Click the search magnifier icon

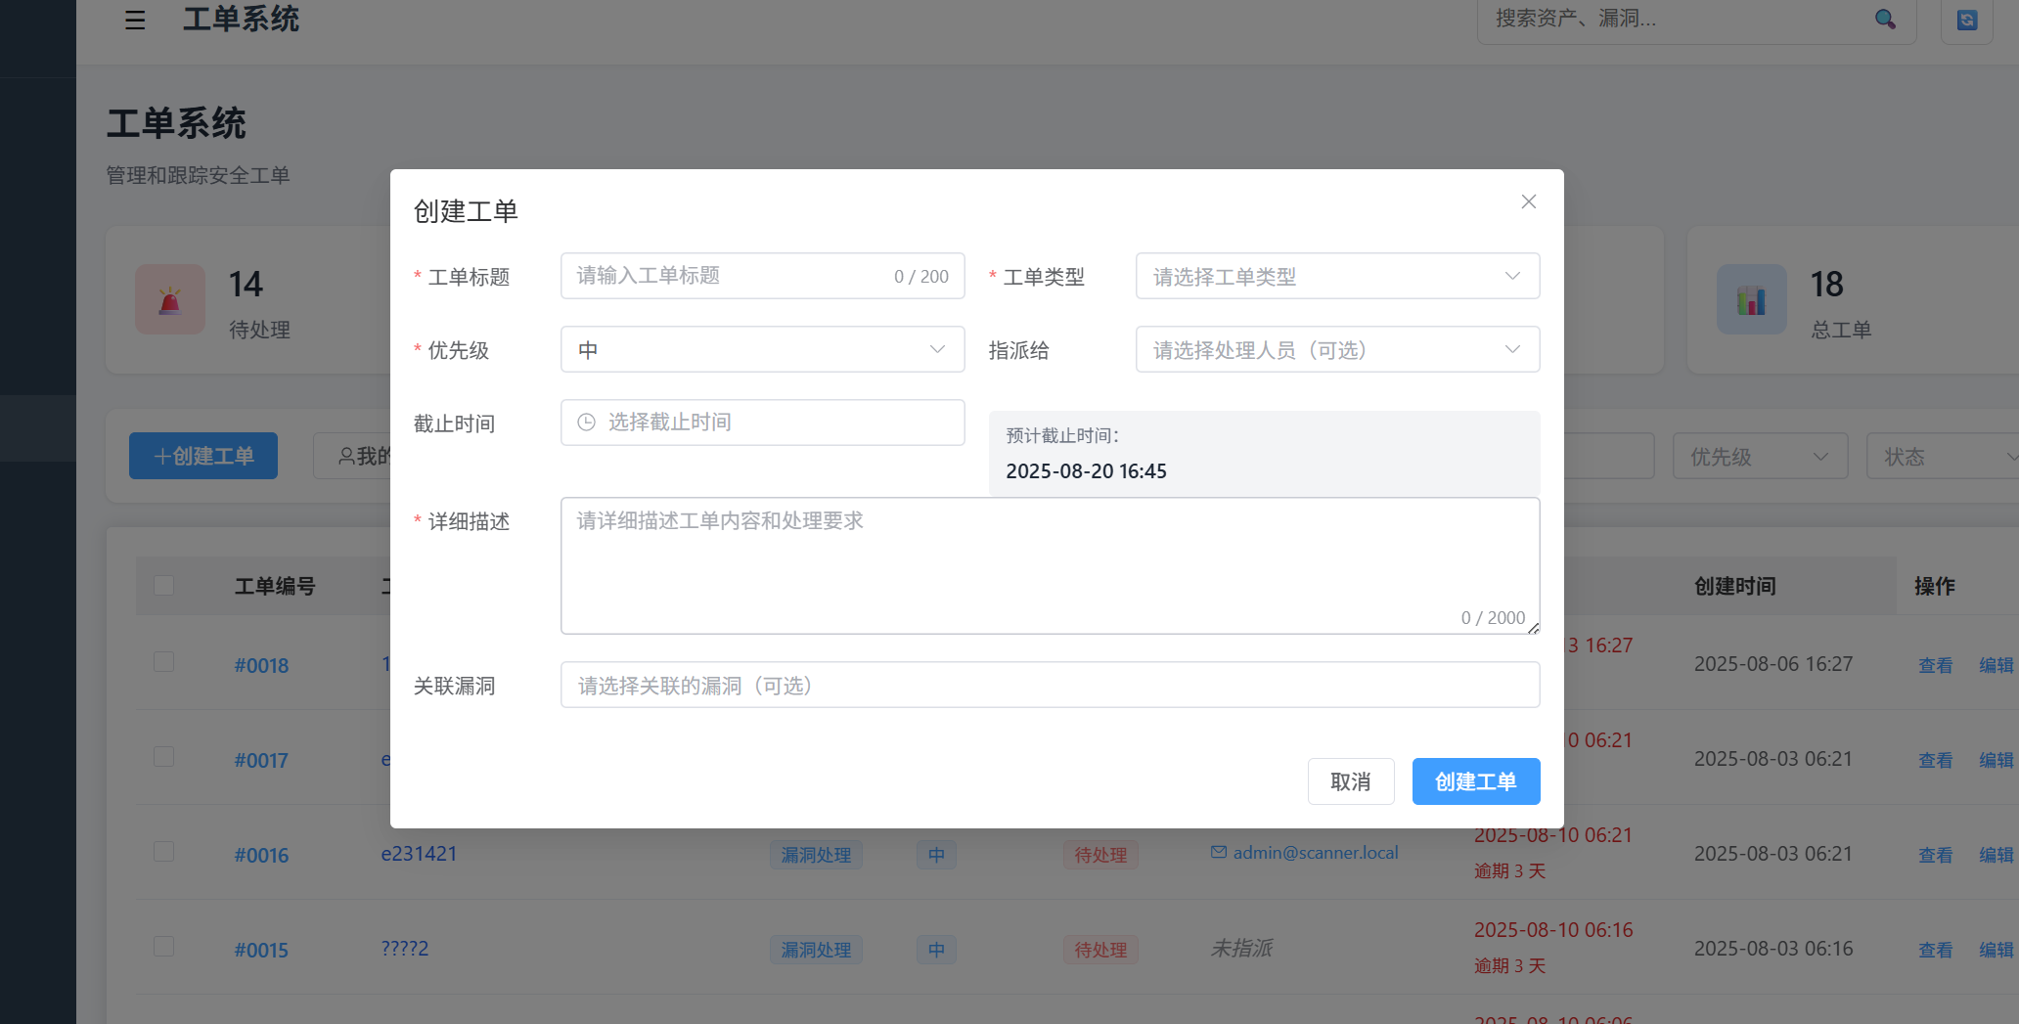pos(1884,20)
